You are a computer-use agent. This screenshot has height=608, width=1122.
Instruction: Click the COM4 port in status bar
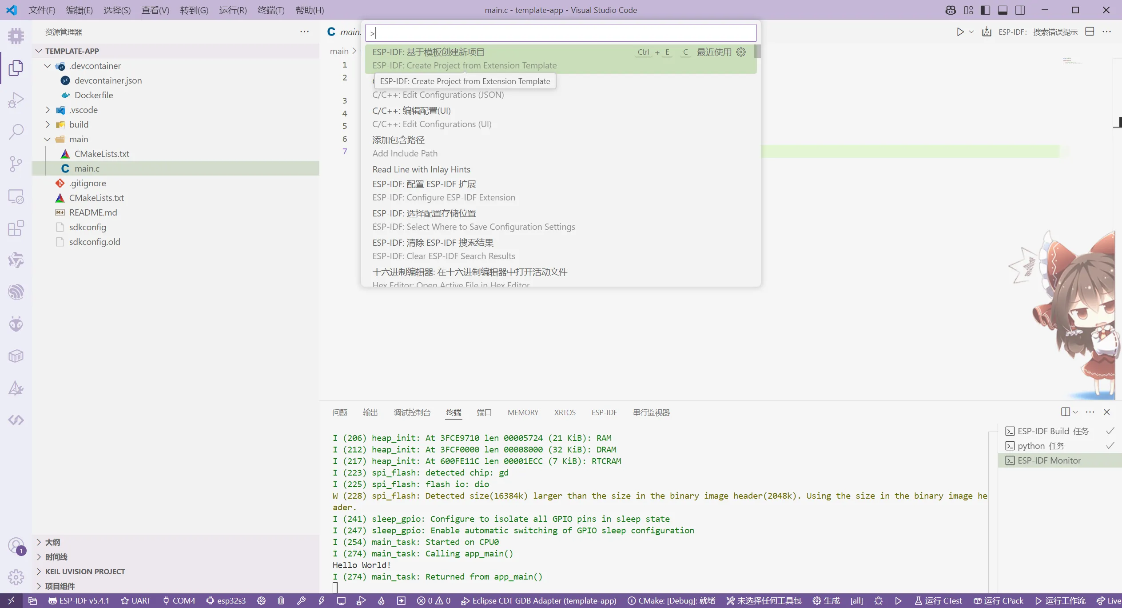click(x=179, y=601)
